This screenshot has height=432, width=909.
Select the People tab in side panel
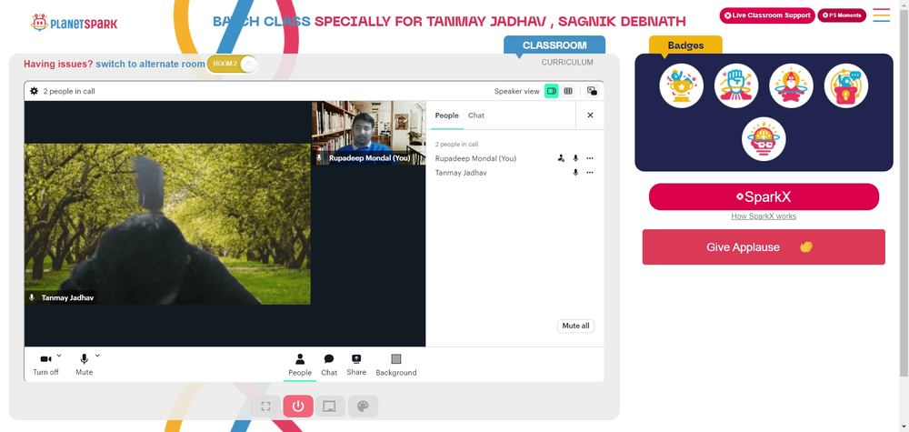(447, 116)
